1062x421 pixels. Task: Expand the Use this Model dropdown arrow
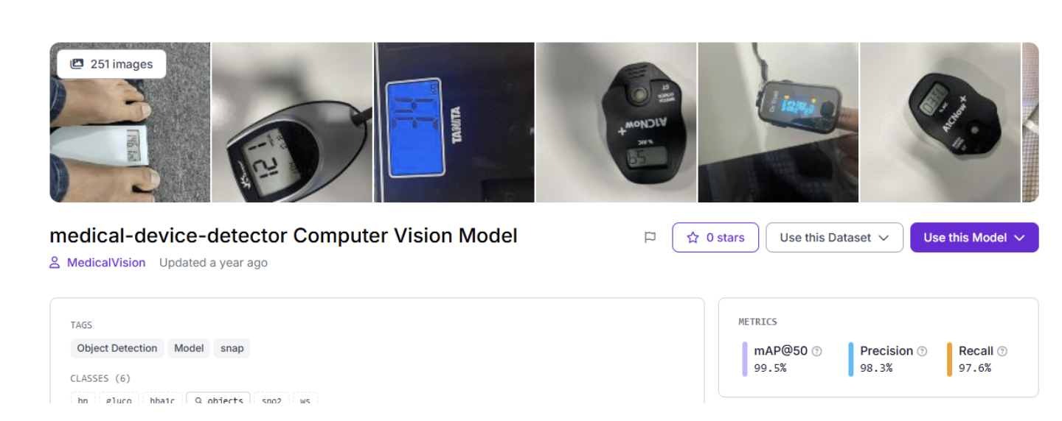pos(1020,238)
